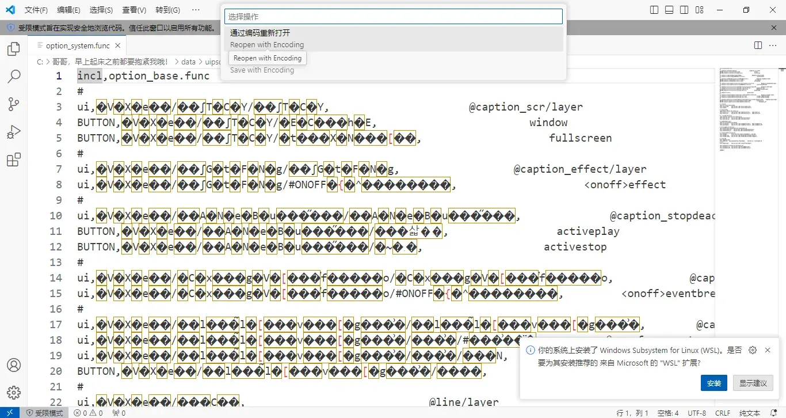Expand the hidden menu bar items ellipsis
The height and width of the screenshot is (418, 786).
pyautogui.click(x=196, y=10)
